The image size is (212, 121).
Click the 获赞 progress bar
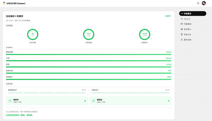coord(89,67)
